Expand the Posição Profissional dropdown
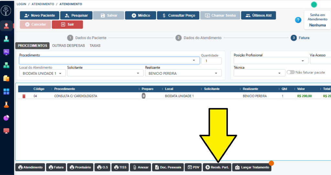Screen dimensions: 331x175 point(303,61)
